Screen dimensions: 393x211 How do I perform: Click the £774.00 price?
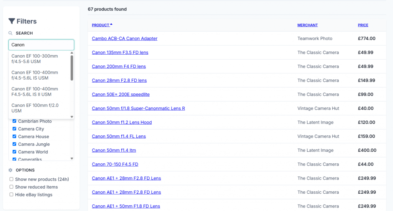(x=367, y=38)
